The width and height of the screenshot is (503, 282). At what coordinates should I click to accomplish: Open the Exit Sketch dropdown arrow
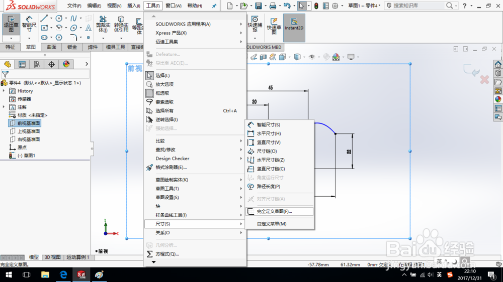(x=11, y=39)
